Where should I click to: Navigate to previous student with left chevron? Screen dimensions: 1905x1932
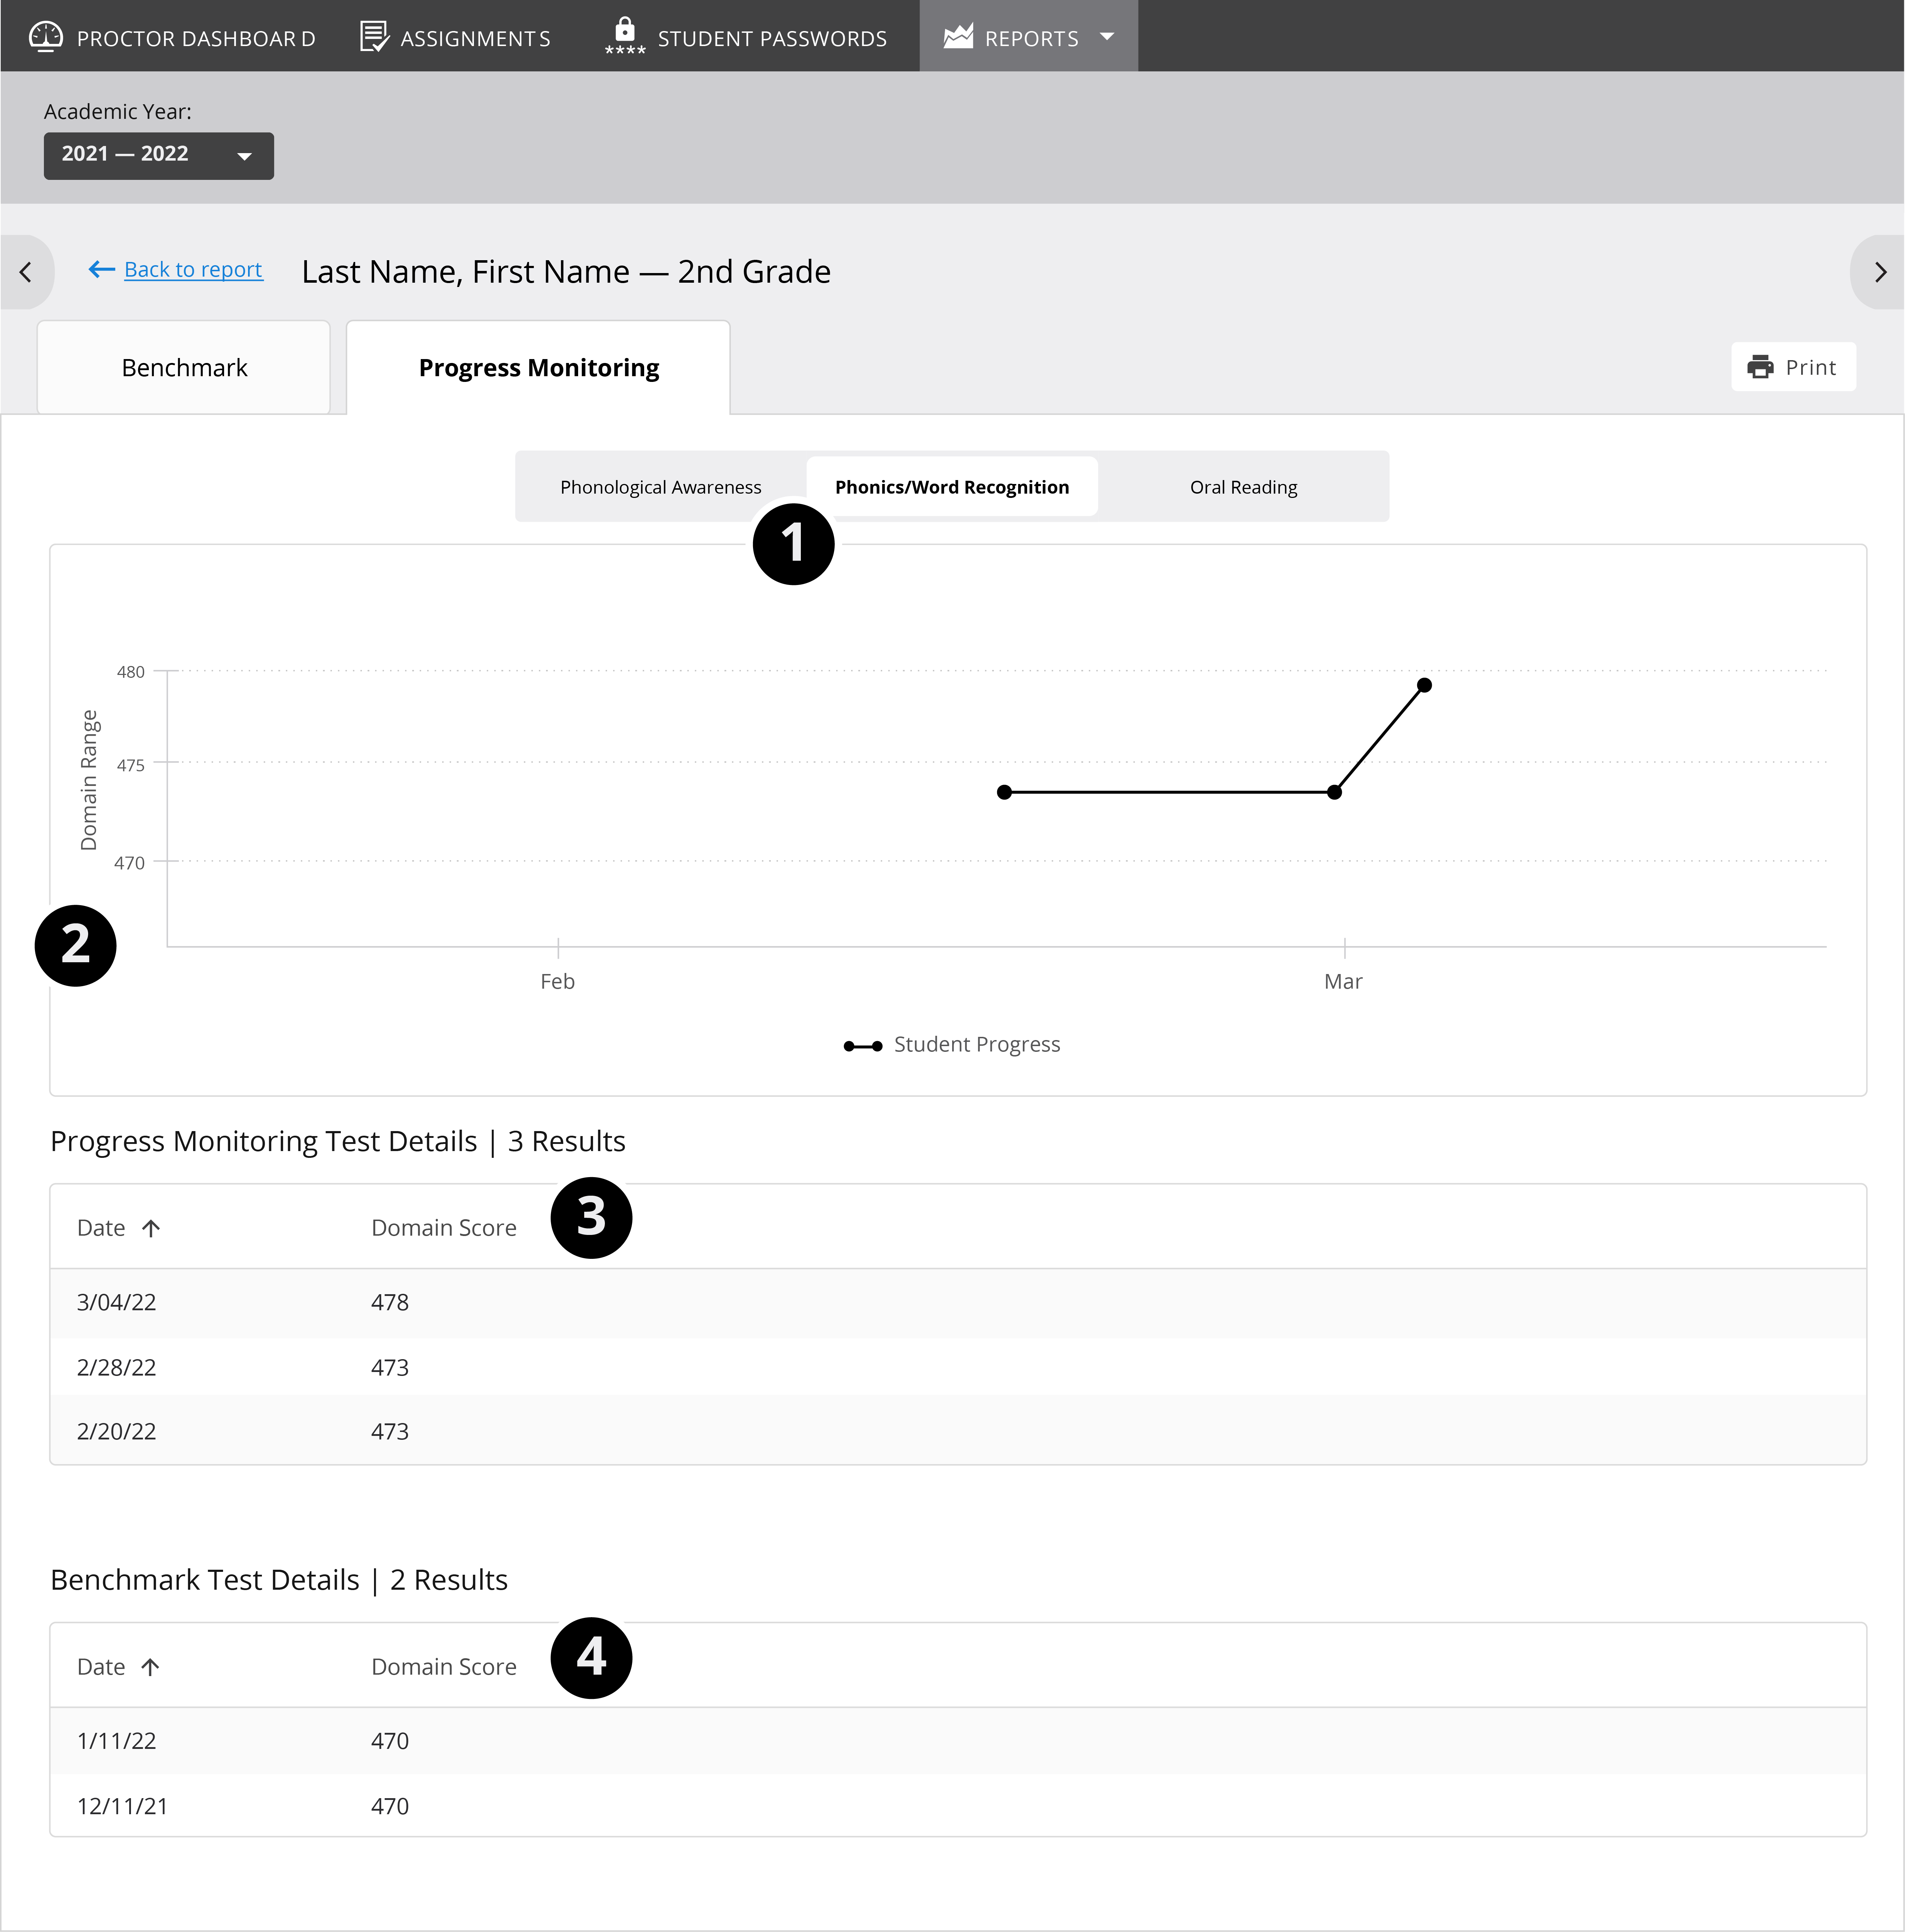25,271
